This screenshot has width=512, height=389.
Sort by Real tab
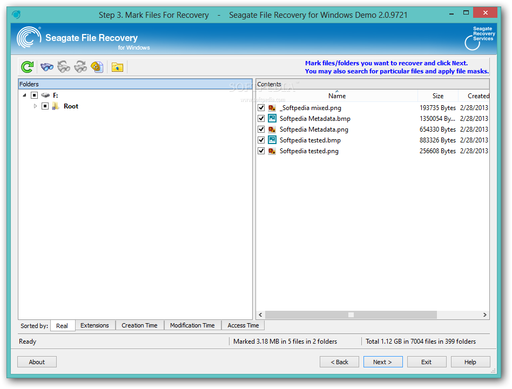tap(62, 326)
